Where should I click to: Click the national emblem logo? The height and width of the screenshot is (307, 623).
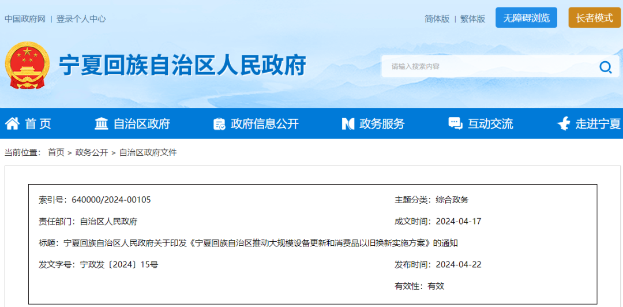(x=27, y=66)
